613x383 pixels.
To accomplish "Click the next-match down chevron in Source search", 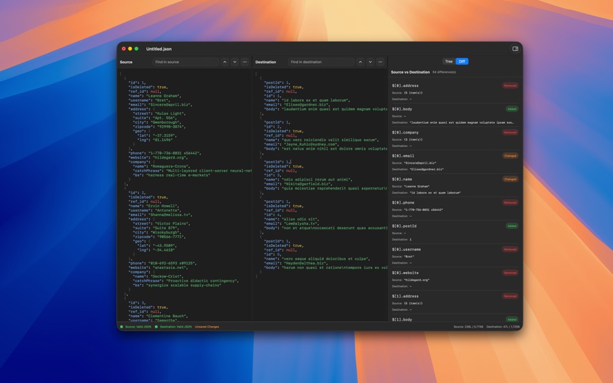I will [235, 62].
